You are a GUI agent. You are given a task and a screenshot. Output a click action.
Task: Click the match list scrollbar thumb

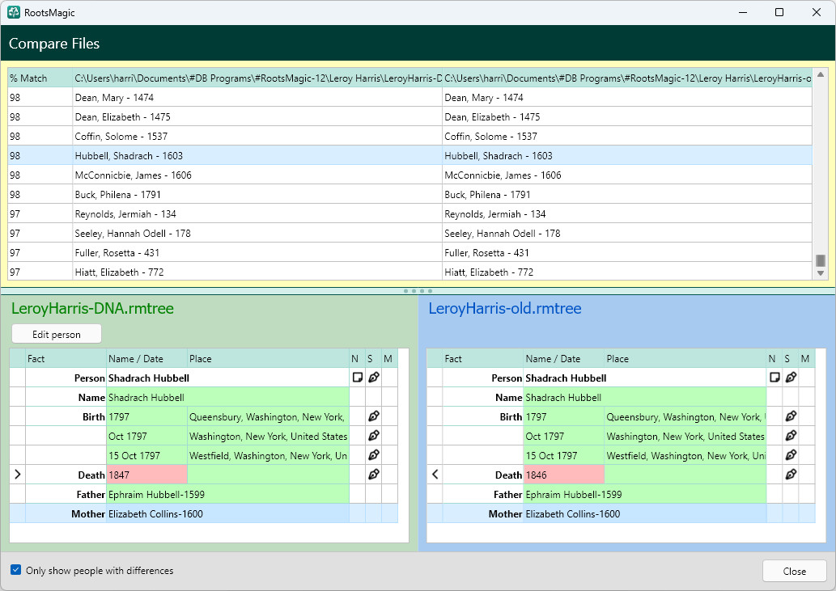[821, 260]
